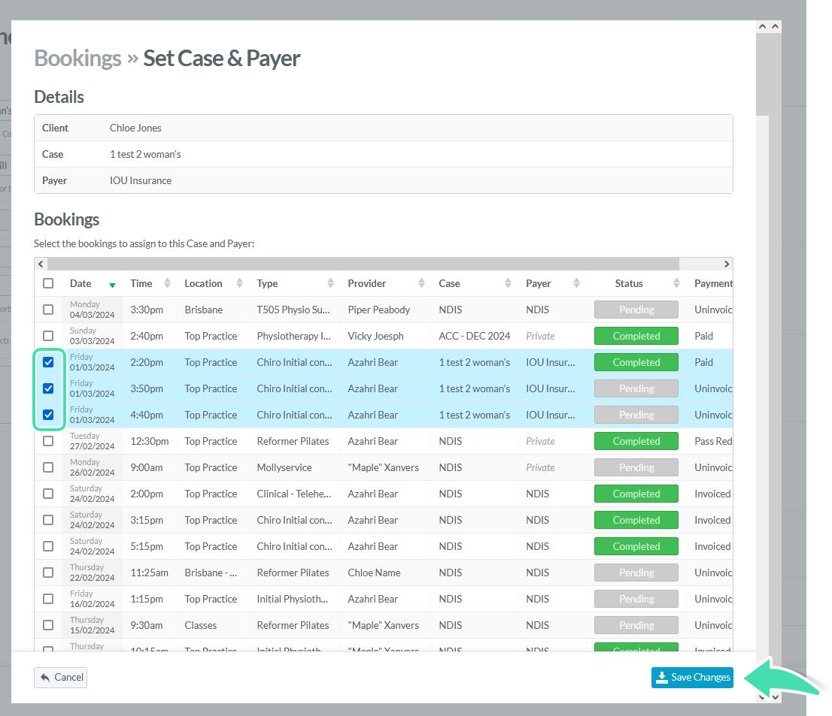Click Pending status on 3:50pm Friday row
The height and width of the screenshot is (716, 832).
click(x=636, y=388)
